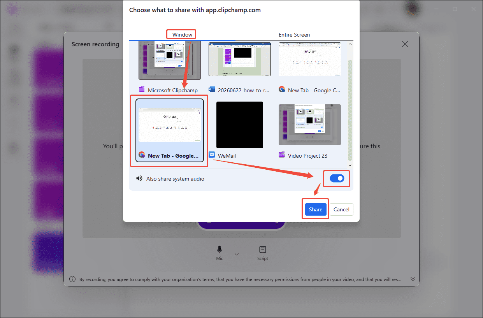
Task: Open the Script icon
Action: [263, 249]
